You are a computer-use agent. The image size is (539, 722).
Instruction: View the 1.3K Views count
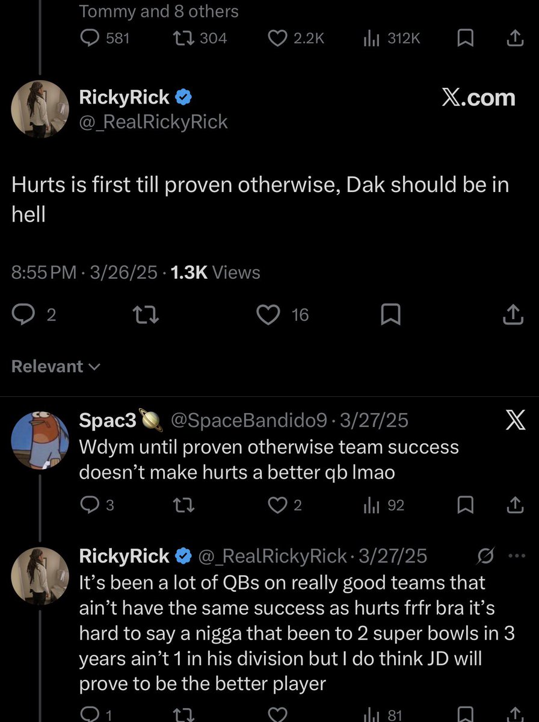[215, 272]
